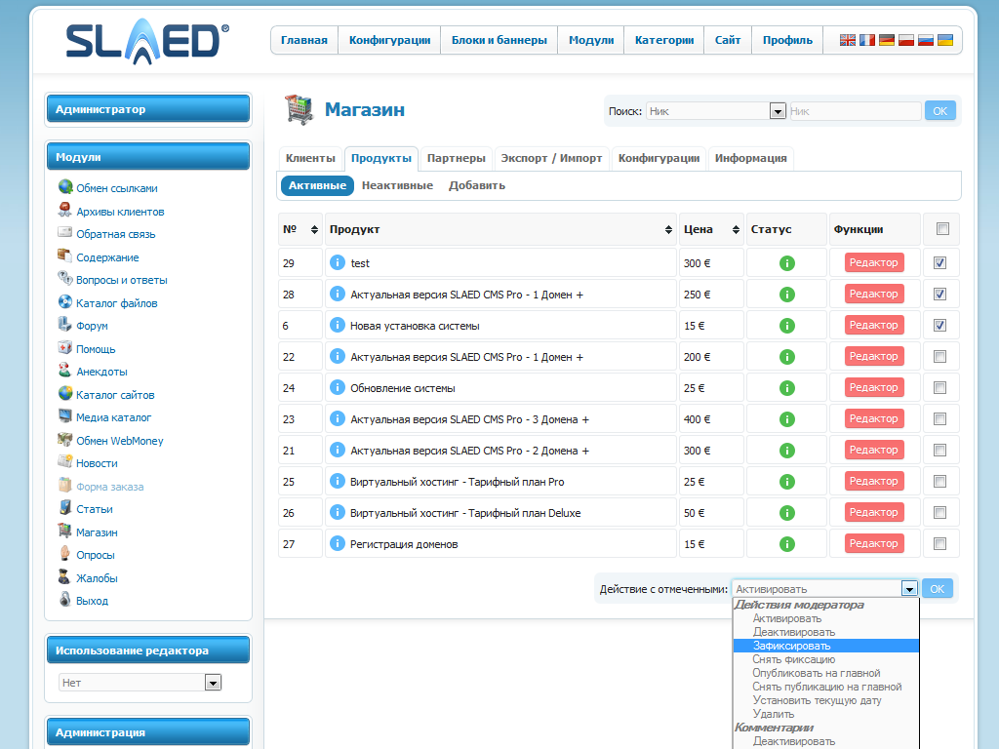Tick the checkbox for the Domain registration row
The height and width of the screenshot is (749, 999).
(x=939, y=544)
